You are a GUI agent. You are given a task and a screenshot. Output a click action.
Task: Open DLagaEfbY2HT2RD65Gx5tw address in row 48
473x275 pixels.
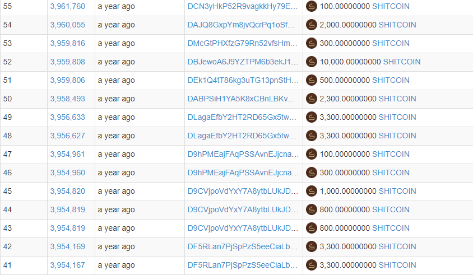click(x=242, y=136)
